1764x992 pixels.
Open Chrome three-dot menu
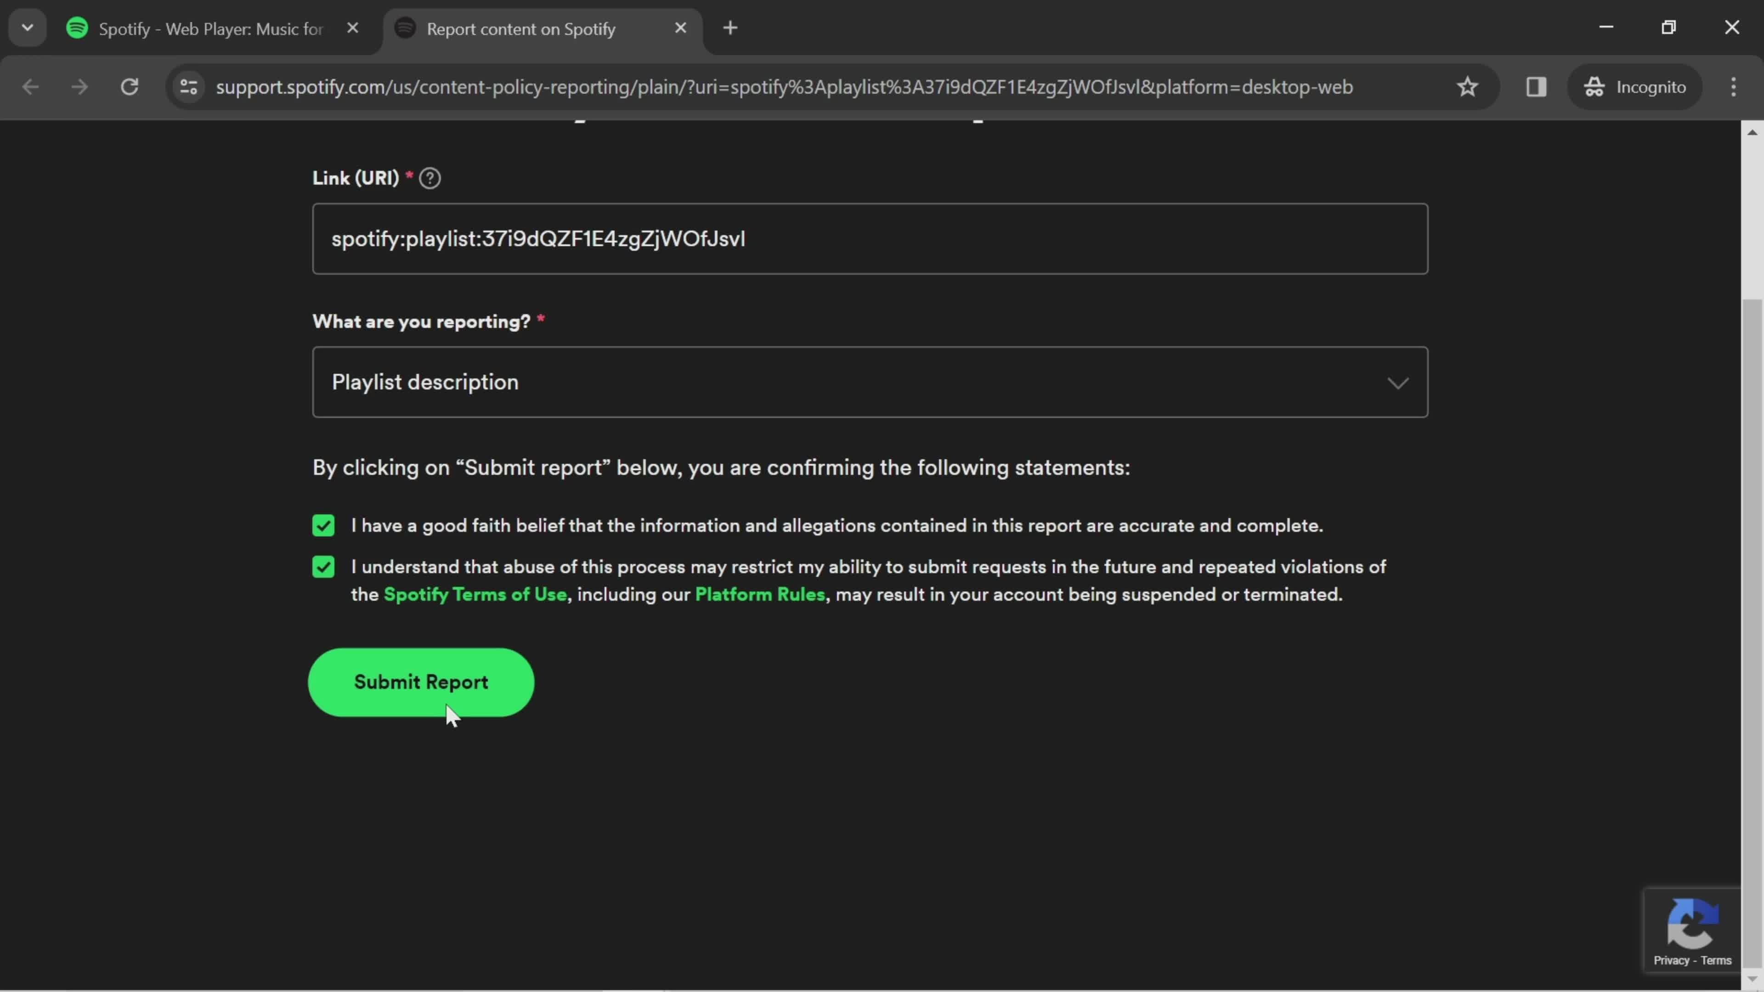pos(1733,87)
